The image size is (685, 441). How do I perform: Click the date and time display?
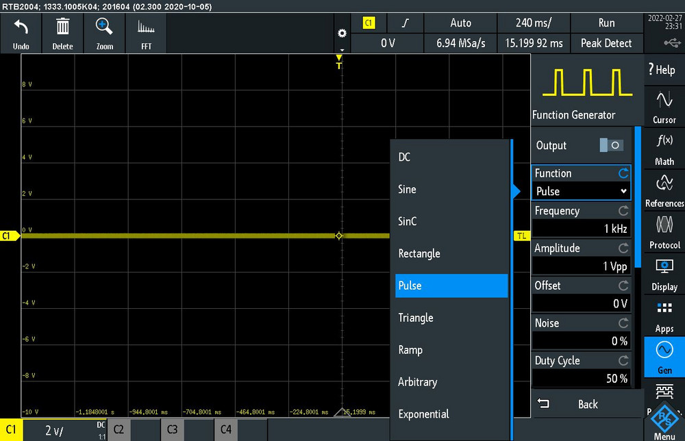(x=664, y=23)
